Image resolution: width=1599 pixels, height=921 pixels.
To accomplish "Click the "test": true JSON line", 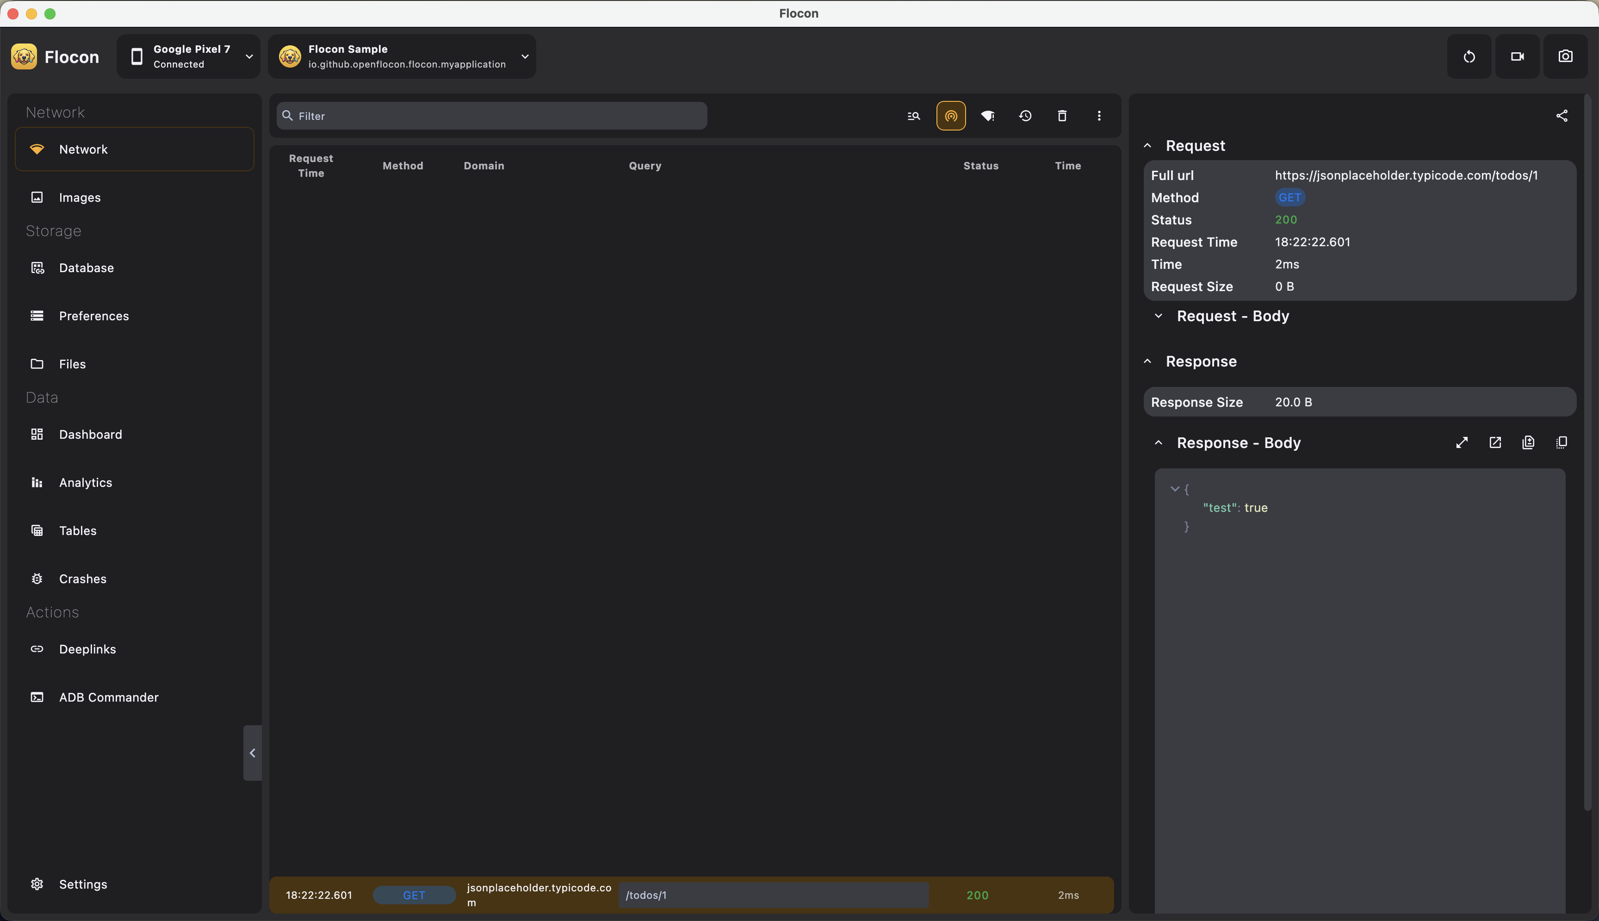I will (x=1235, y=507).
